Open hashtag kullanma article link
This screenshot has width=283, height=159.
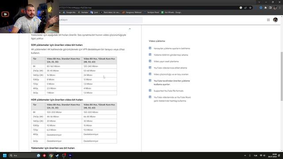[x=172, y=99]
